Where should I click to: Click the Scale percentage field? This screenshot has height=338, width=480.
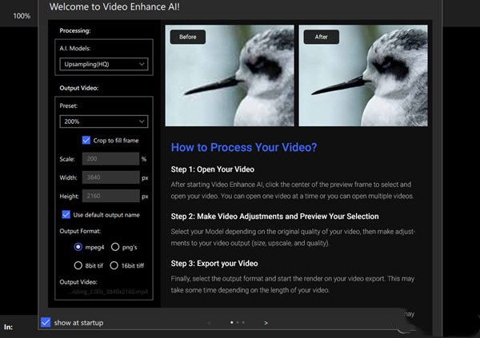(110, 159)
